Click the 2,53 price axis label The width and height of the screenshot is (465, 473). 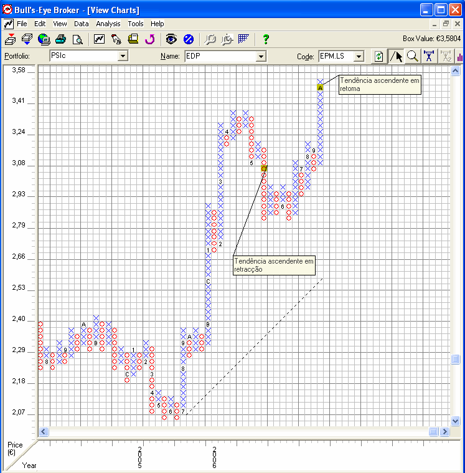tap(19, 287)
